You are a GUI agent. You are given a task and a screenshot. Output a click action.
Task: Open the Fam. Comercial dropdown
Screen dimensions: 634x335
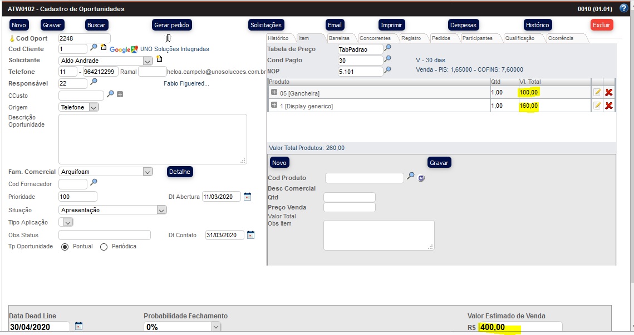147,172
